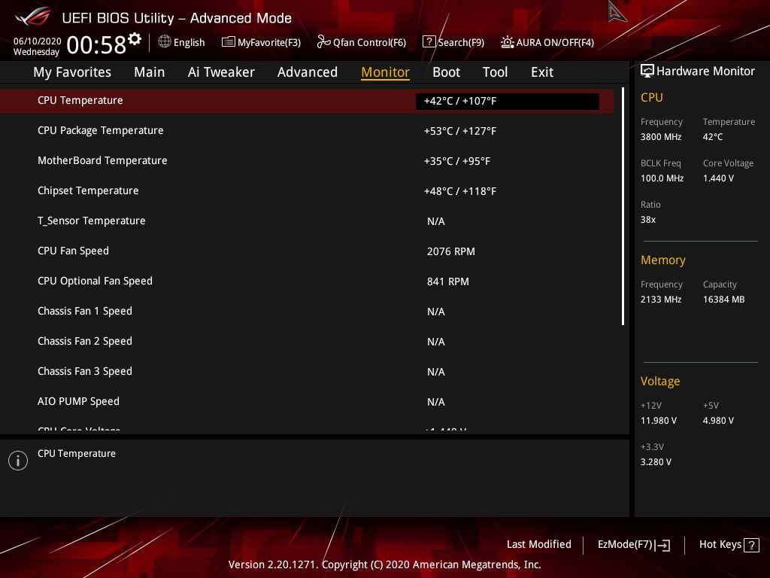This screenshot has width=770, height=578.
Task: Click the 3.280 V reading
Action: [656, 462]
